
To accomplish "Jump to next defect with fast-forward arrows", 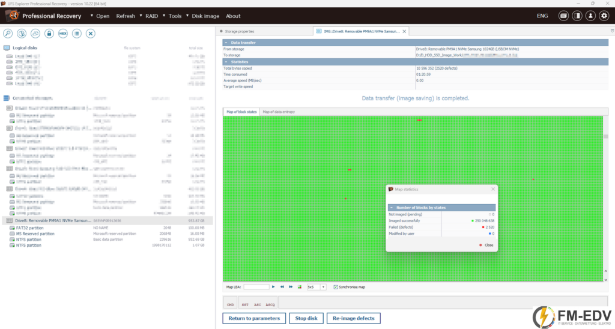I will tap(291, 287).
